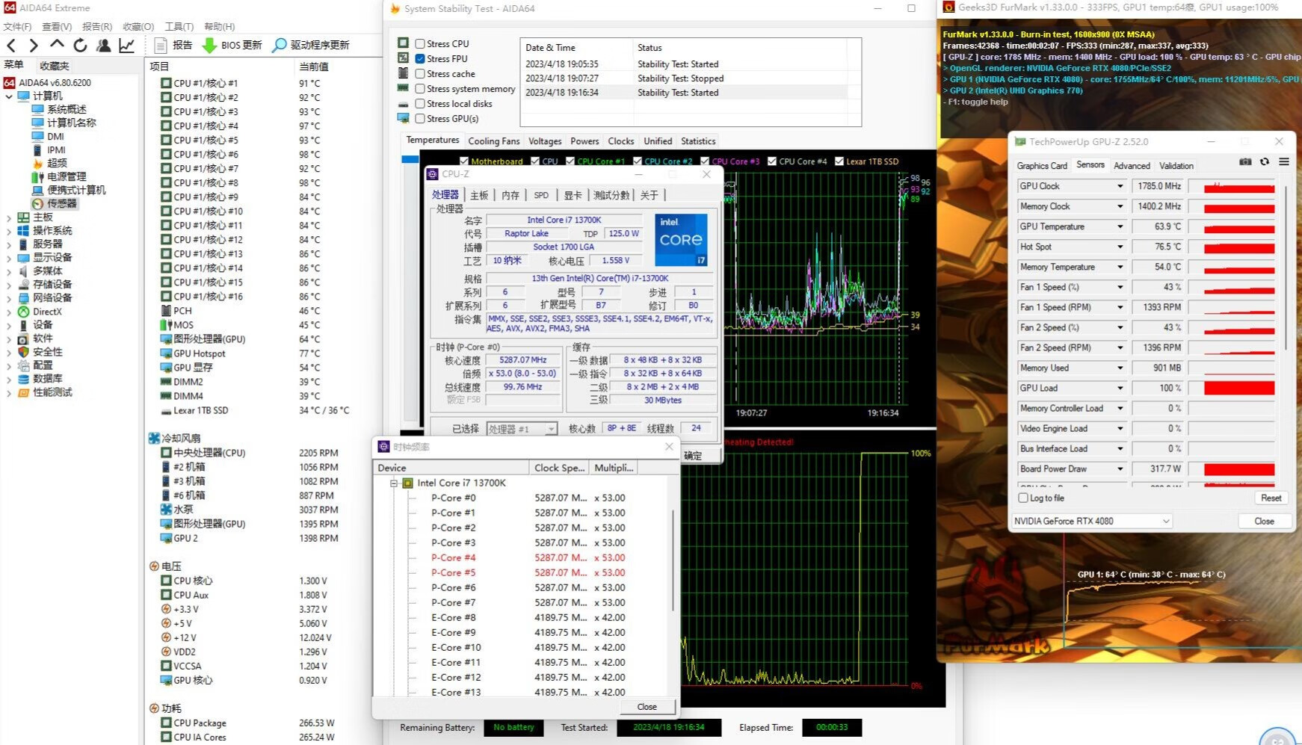1302x745 pixels.
Task: Open GPU Clock sensor dropdown
Action: (1120, 186)
